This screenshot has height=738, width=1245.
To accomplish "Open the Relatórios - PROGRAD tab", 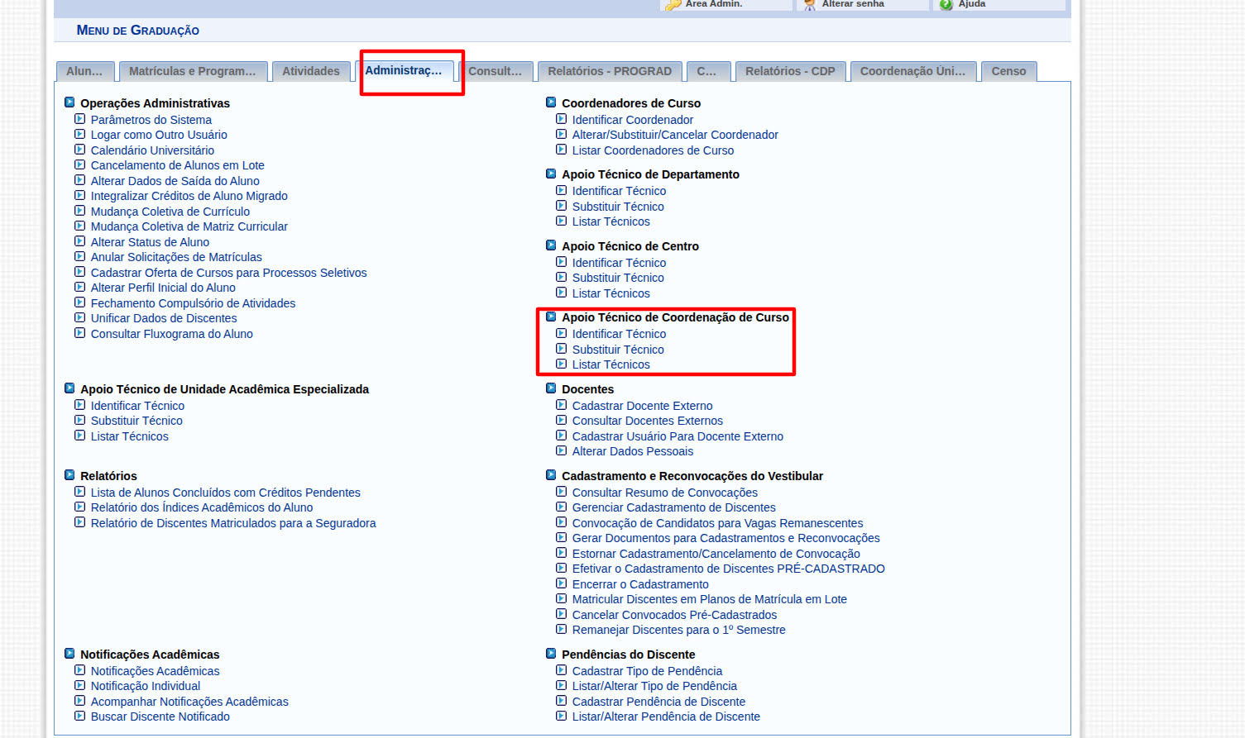I will pyautogui.click(x=609, y=71).
